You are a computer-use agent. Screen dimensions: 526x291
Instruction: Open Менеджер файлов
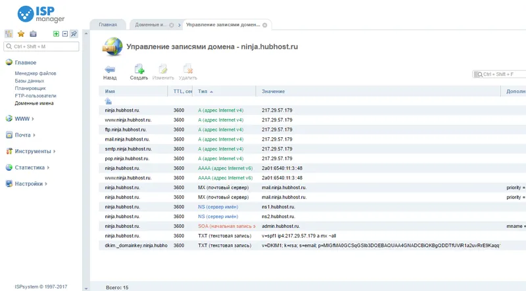pos(36,73)
